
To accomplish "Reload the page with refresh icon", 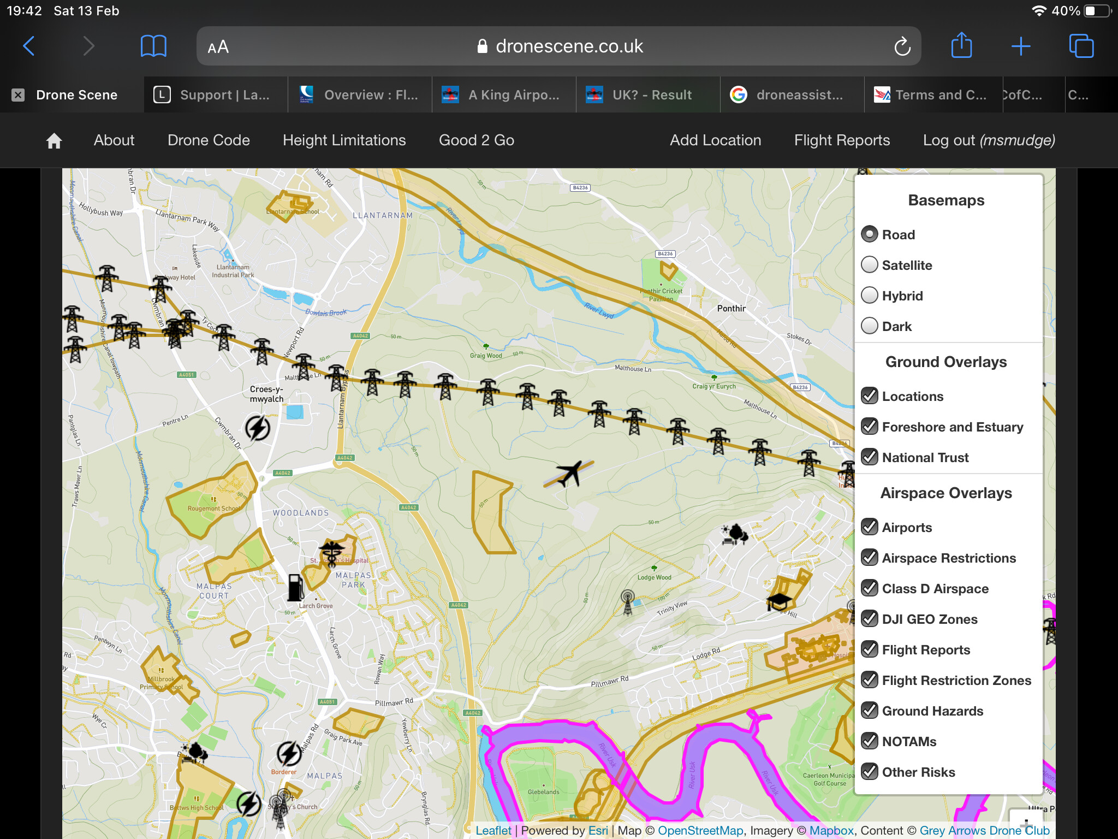I will [902, 46].
